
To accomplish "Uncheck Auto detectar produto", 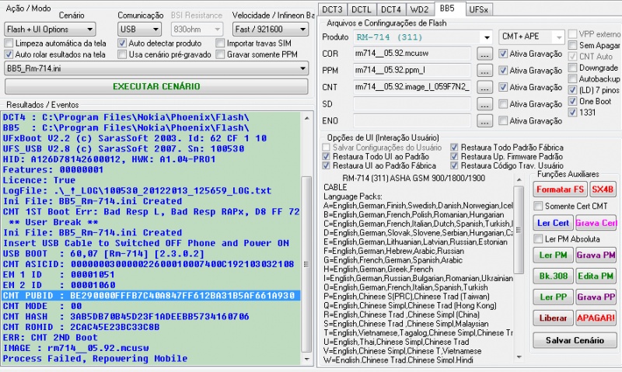I will pyautogui.click(x=123, y=43).
